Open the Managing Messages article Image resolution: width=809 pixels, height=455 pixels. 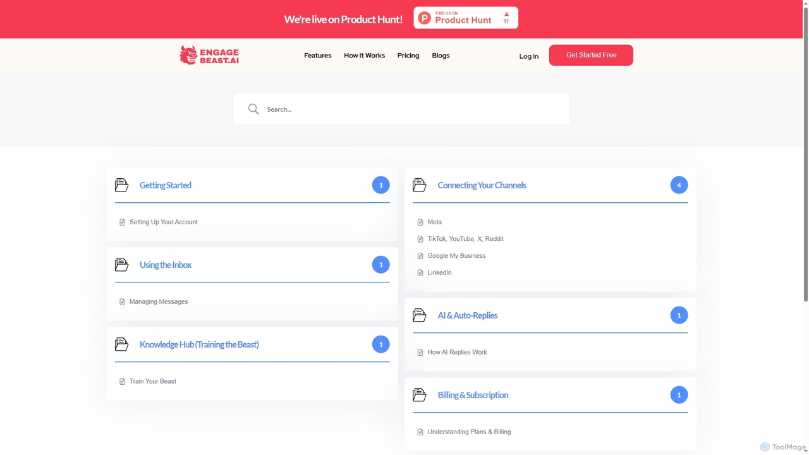point(159,301)
